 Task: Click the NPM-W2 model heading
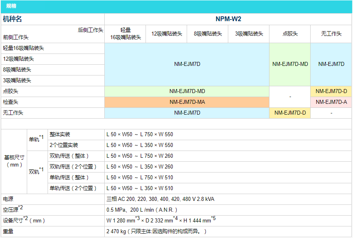point(228,19)
